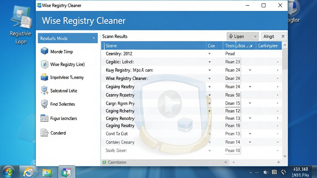Click the Tbekıxboe column header

(x=239, y=46)
